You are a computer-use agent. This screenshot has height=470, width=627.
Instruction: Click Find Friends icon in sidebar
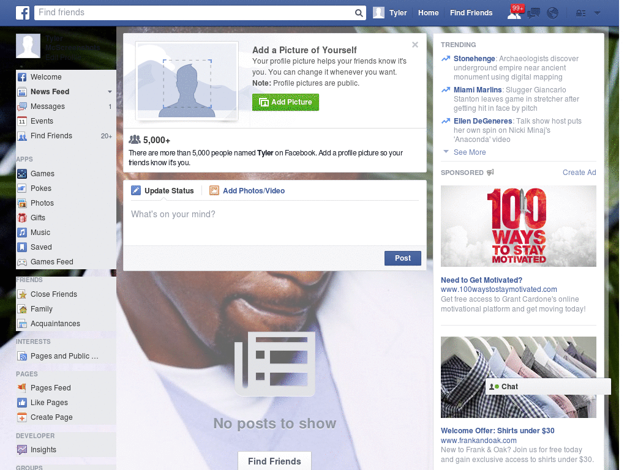coord(22,136)
